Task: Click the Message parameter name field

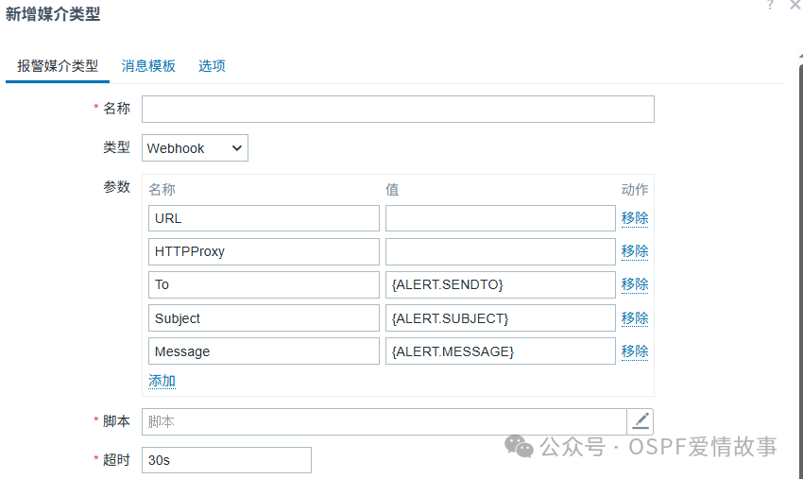Action: pos(264,351)
